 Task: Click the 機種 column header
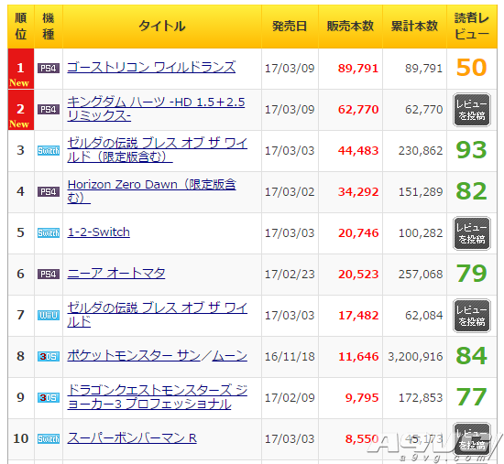coord(49,27)
